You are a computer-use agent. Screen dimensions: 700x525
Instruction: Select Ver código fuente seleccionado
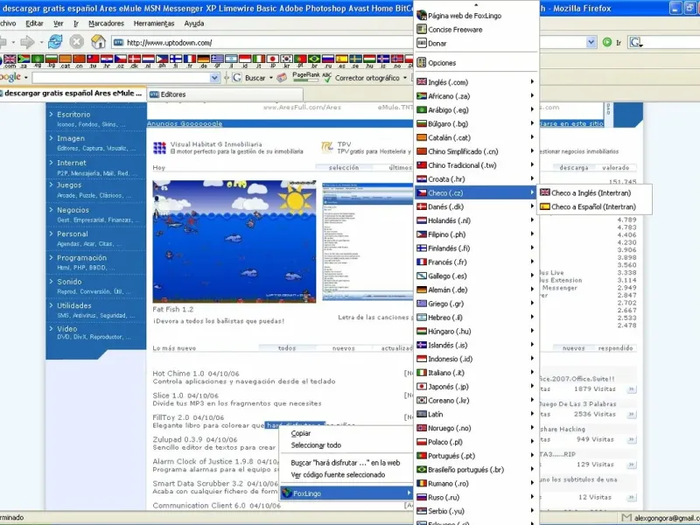338,474
